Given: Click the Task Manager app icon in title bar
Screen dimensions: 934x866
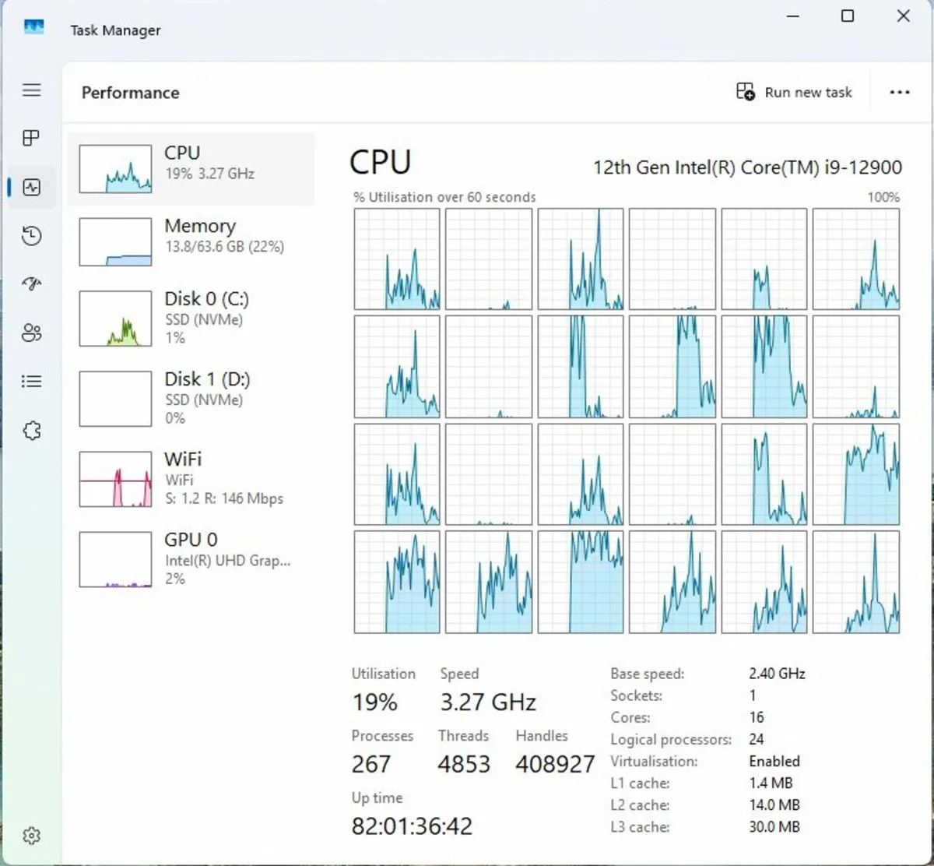Looking at the screenshot, I should click(x=34, y=28).
